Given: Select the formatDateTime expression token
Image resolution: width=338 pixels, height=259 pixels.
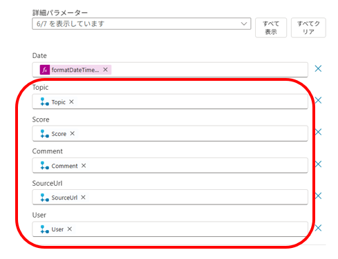Looking at the screenshot, I should tap(75, 70).
